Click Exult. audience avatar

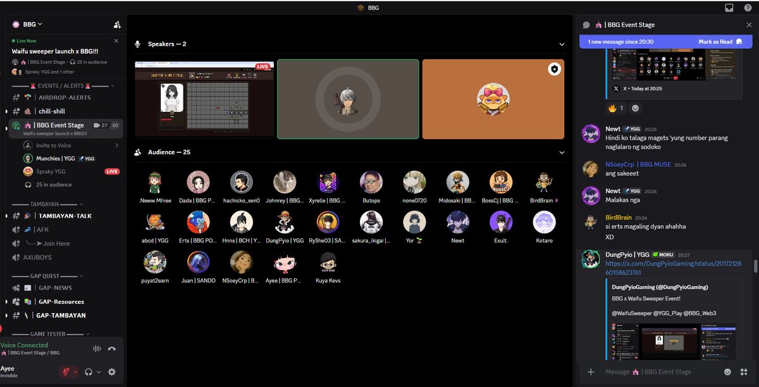click(501, 222)
